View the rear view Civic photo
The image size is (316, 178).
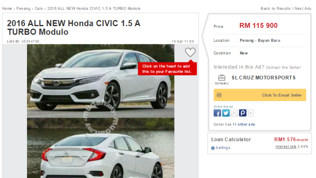click(101, 148)
